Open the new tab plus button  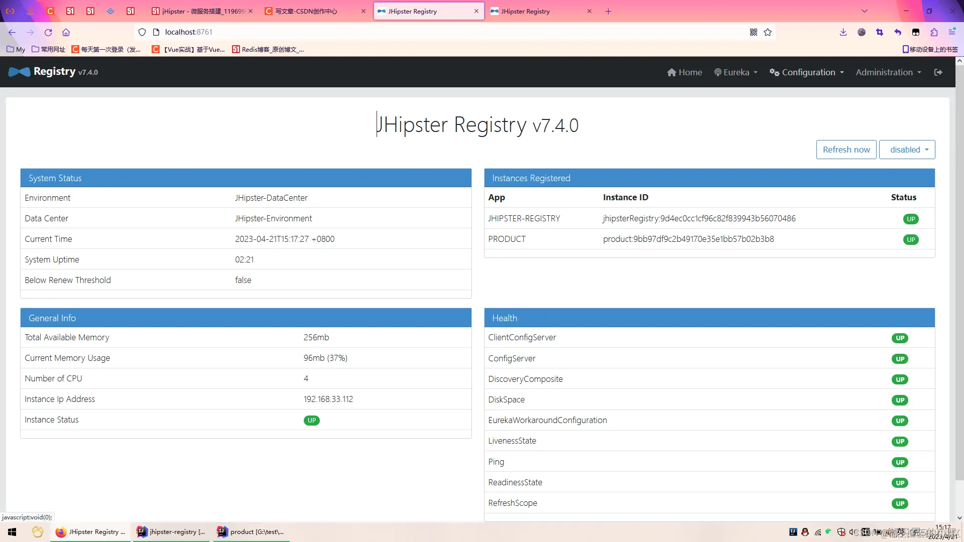[608, 11]
